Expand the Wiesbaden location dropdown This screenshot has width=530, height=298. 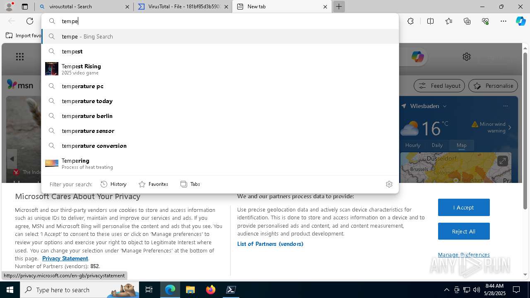[445, 106]
